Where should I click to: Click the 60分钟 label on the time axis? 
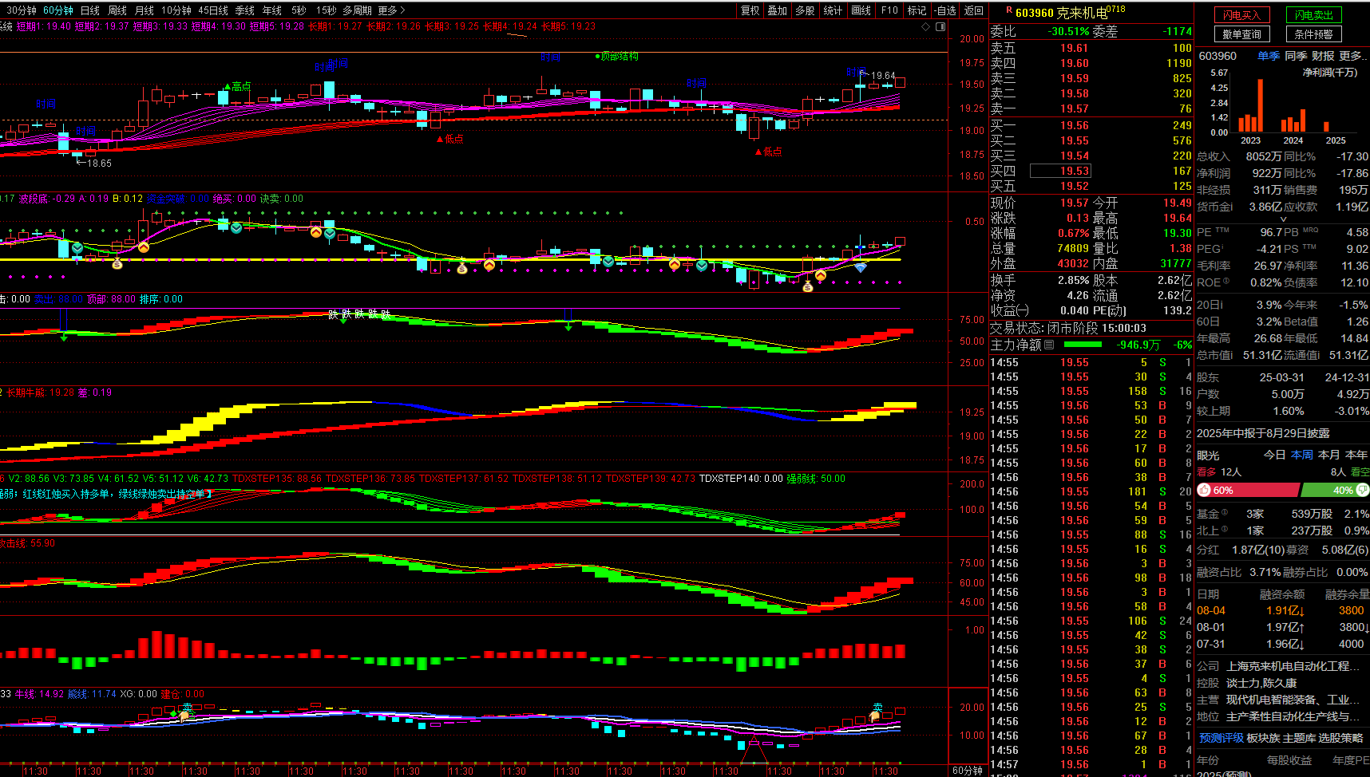(968, 771)
